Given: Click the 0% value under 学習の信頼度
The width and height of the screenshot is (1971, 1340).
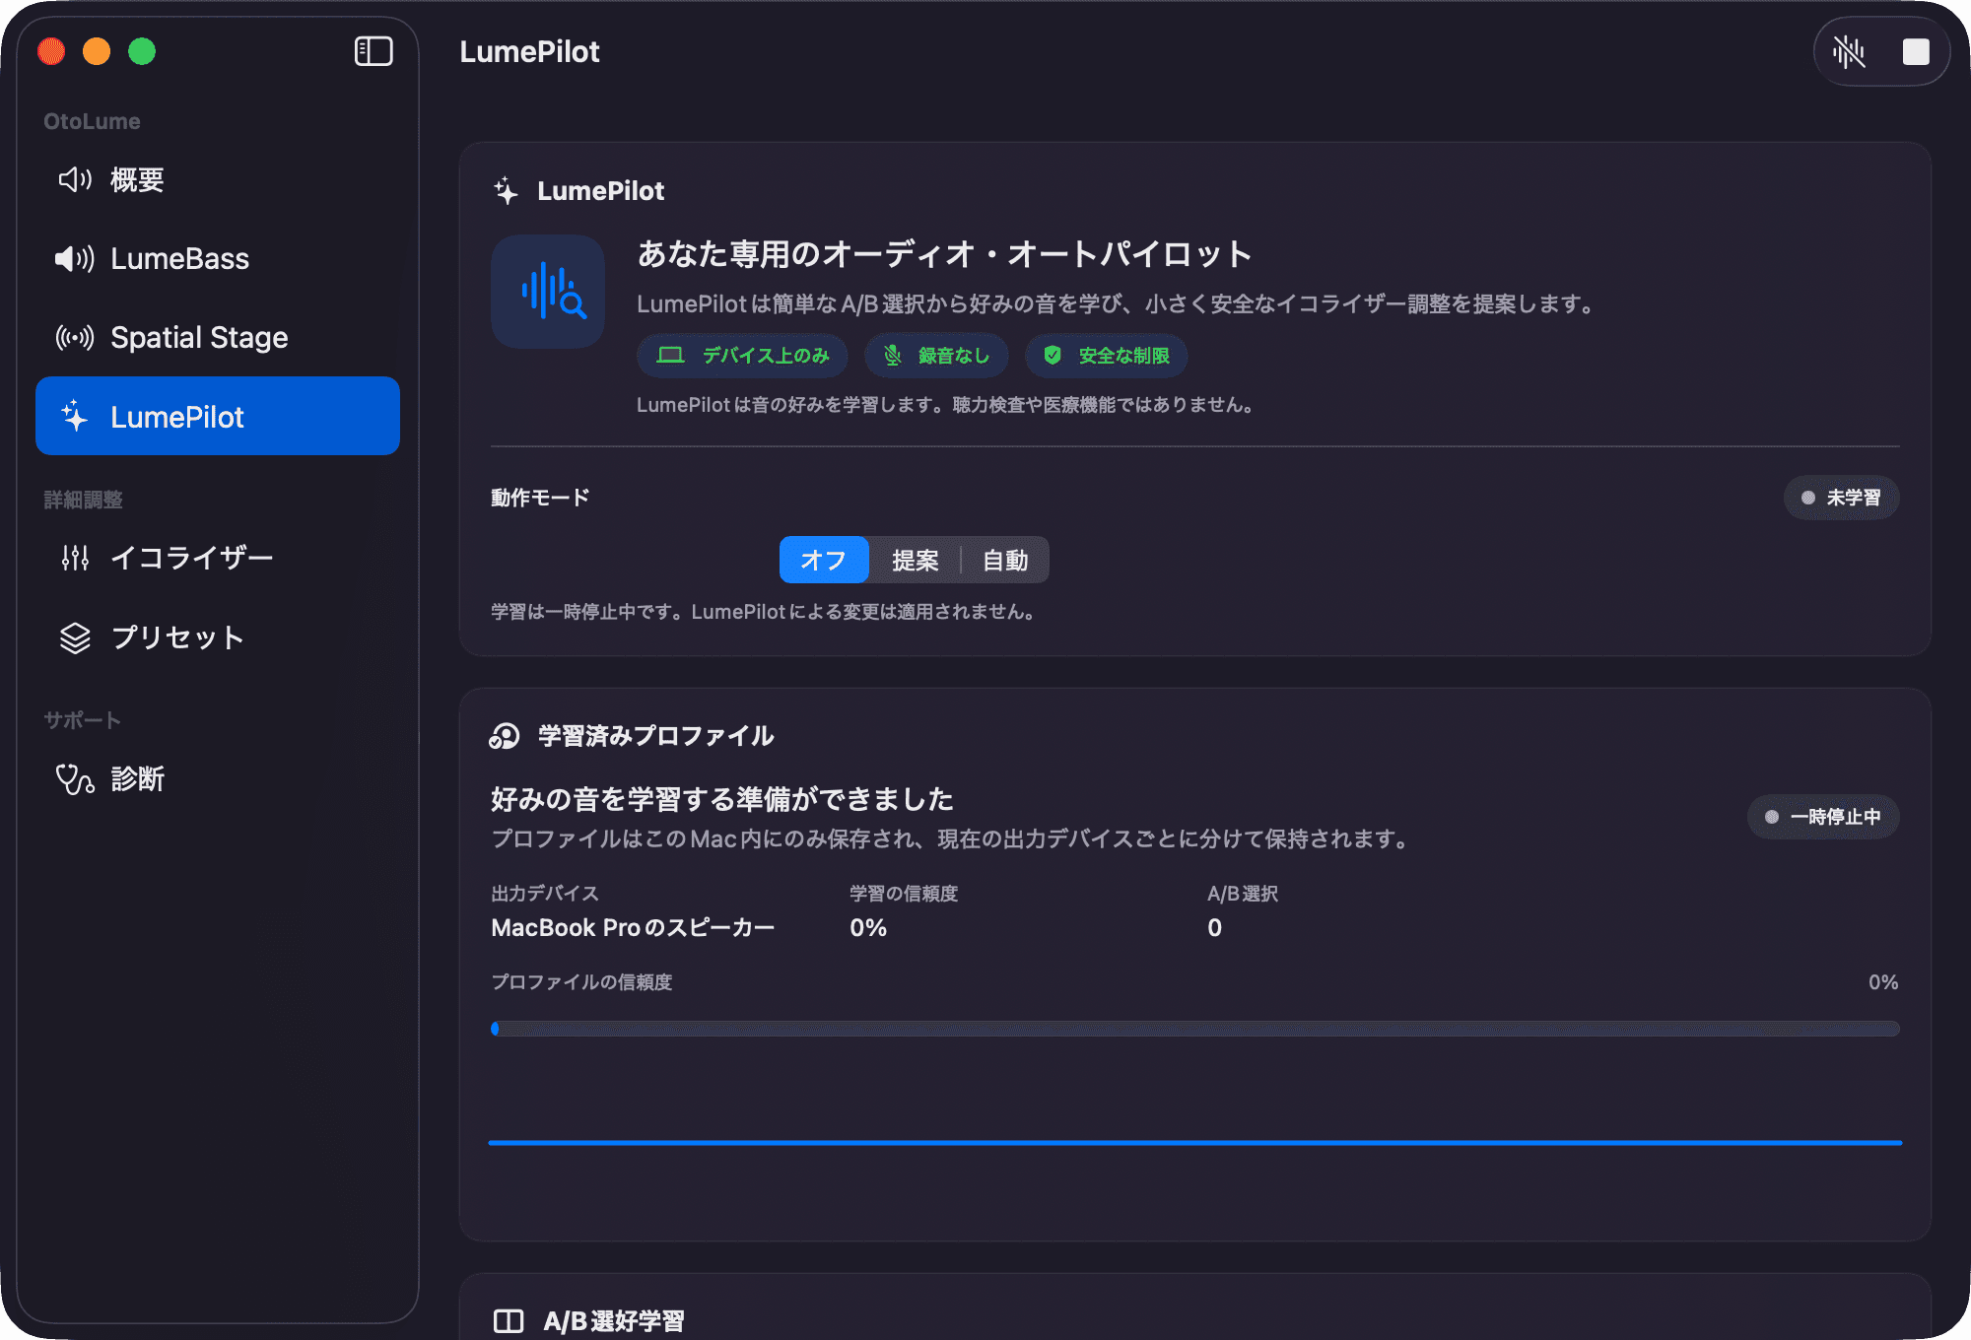Looking at the screenshot, I should click(868, 927).
